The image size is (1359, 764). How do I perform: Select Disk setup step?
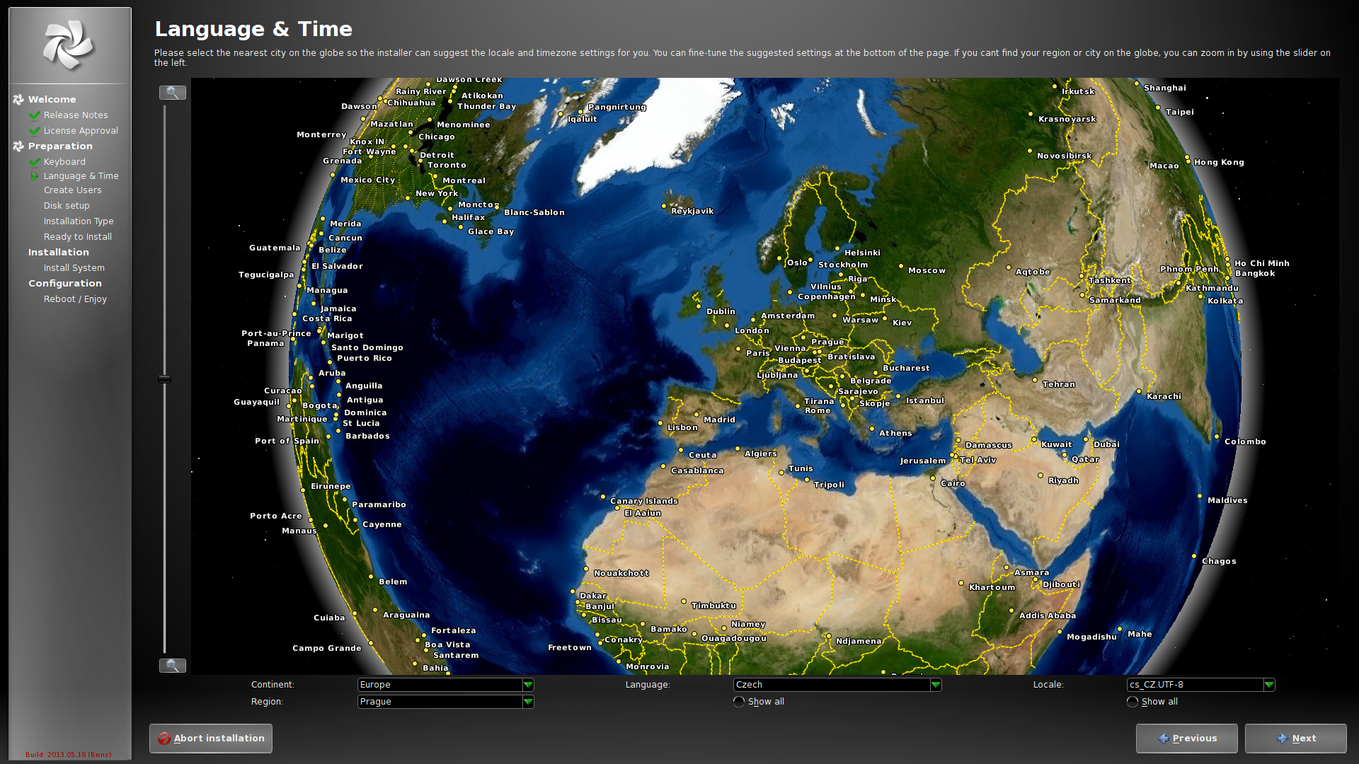67,206
